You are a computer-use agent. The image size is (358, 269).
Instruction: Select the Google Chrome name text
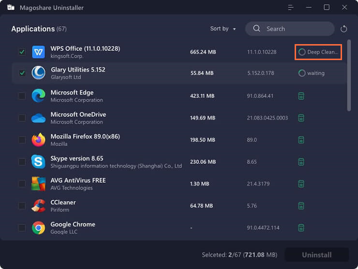(73, 224)
